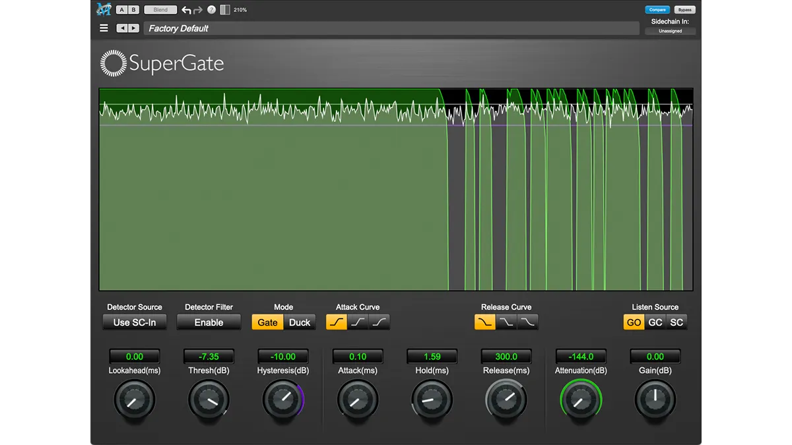
Task: Click the Gain value field 0.00
Action: (655, 357)
